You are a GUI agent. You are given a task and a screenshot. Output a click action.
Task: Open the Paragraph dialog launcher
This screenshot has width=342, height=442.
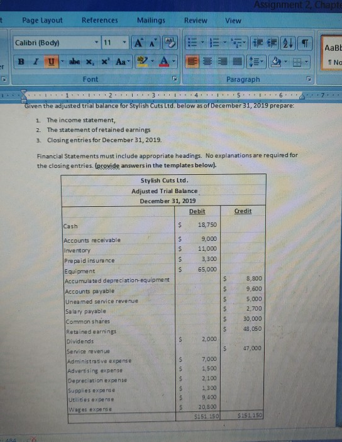[309, 79]
